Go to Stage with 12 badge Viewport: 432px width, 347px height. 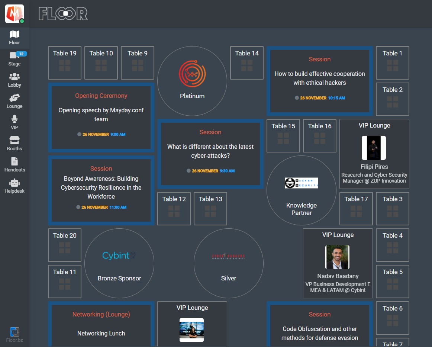pos(14,59)
